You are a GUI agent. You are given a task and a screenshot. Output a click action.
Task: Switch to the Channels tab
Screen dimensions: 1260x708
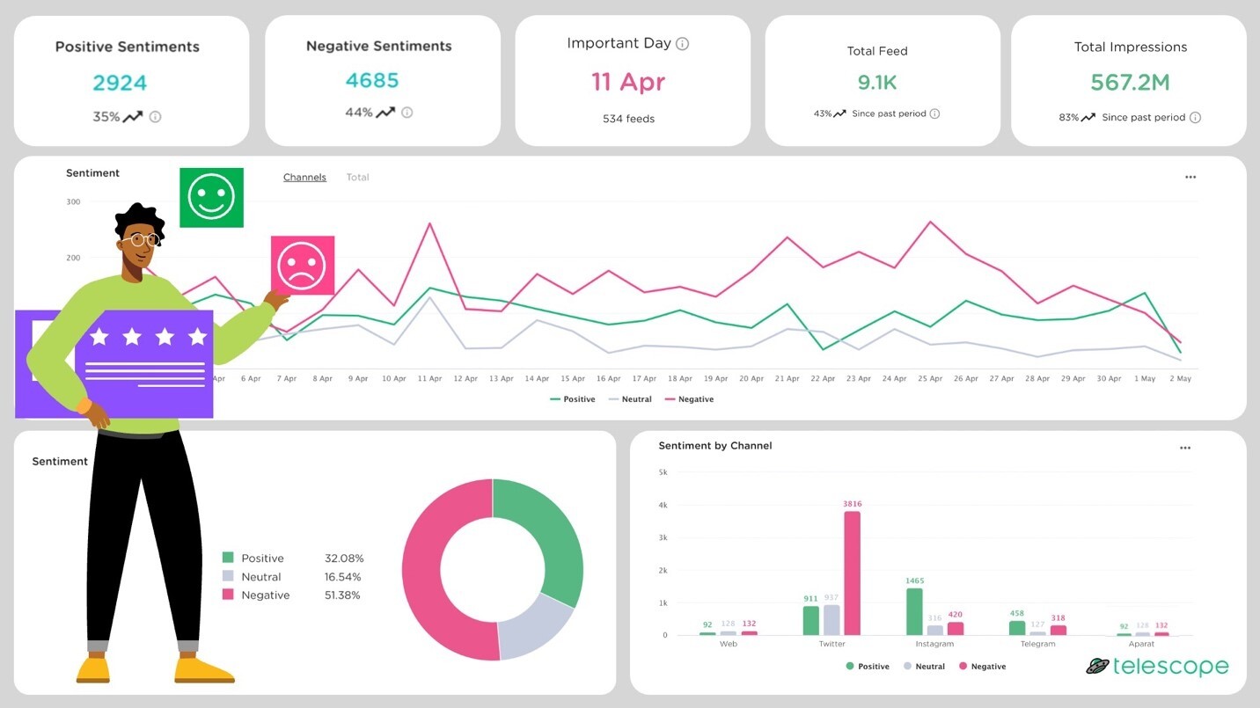pos(304,178)
